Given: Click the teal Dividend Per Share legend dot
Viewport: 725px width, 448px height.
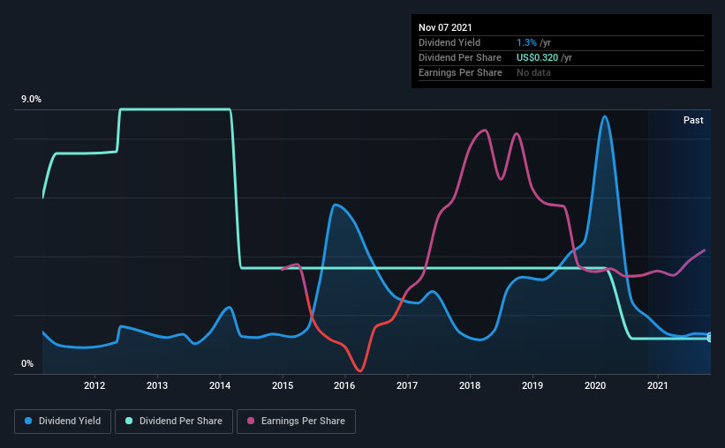Looking at the screenshot, I should tap(129, 421).
